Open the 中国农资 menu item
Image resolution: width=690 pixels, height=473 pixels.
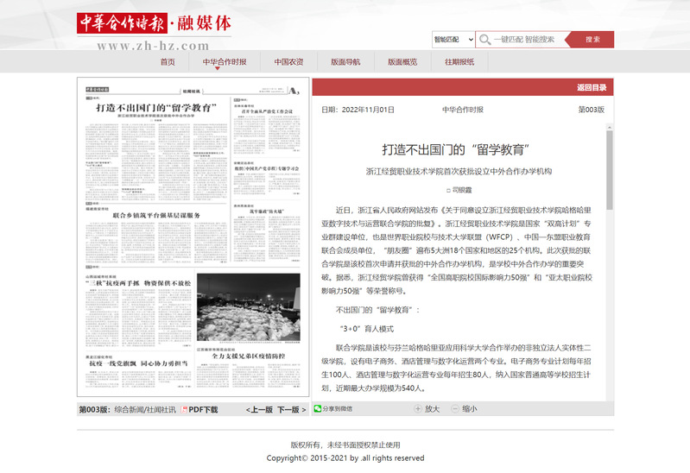288,62
